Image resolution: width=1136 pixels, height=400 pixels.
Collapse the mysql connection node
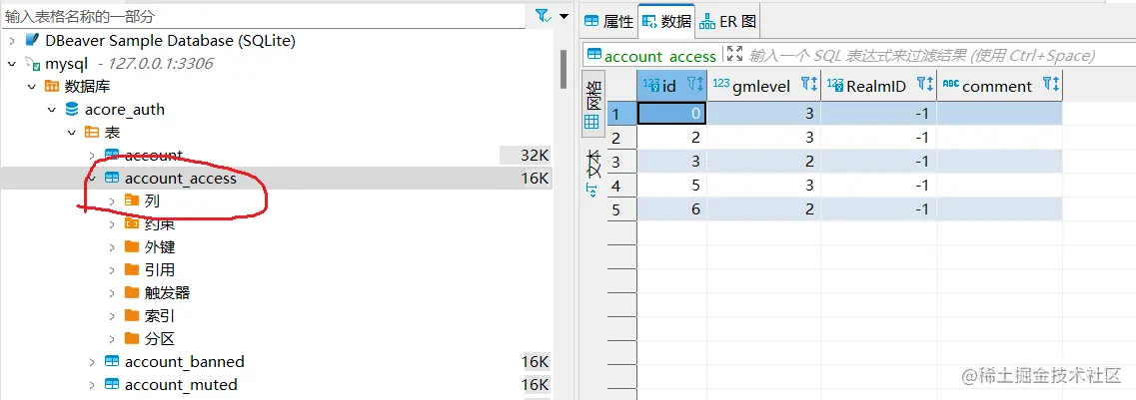pos(12,64)
